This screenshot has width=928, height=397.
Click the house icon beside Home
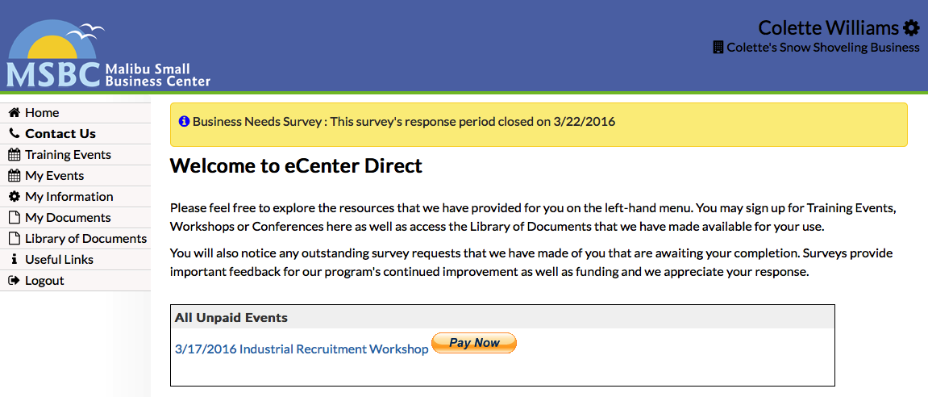[x=14, y=113]
